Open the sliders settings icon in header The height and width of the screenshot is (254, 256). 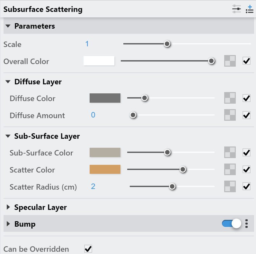(x=236, y=9)
